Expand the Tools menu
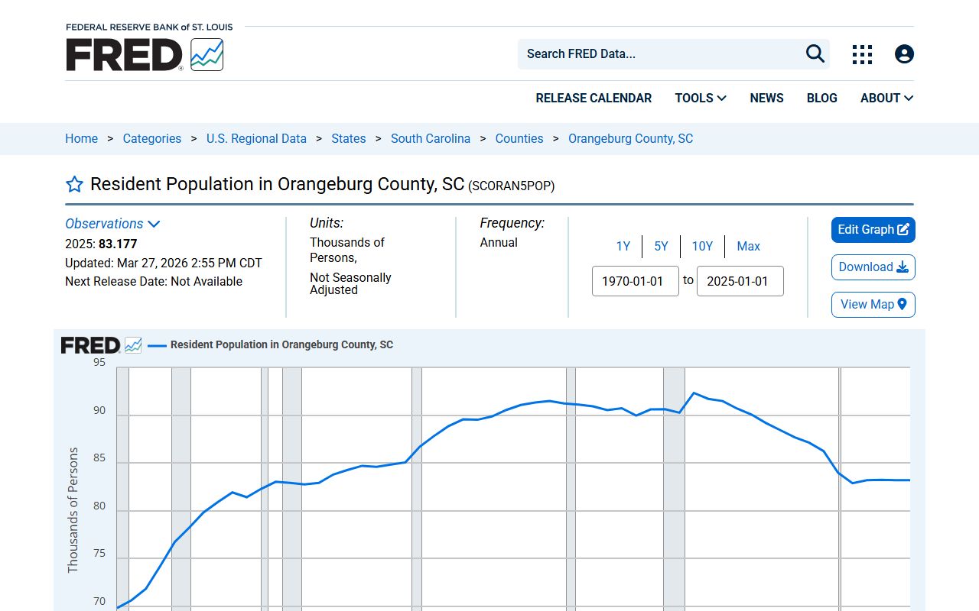 tap(701, 98)
